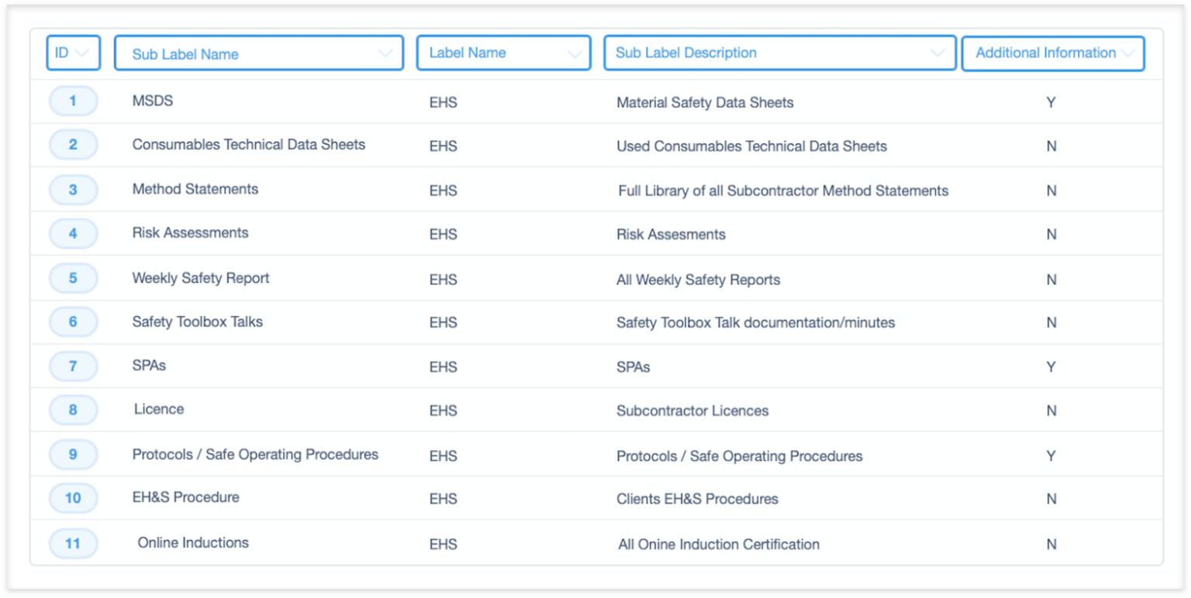Click the ID badge for row 1

coord(73,101)
